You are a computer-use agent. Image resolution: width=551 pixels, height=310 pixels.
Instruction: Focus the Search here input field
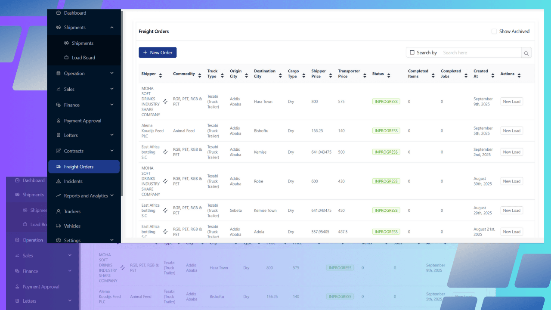(480, 53)
